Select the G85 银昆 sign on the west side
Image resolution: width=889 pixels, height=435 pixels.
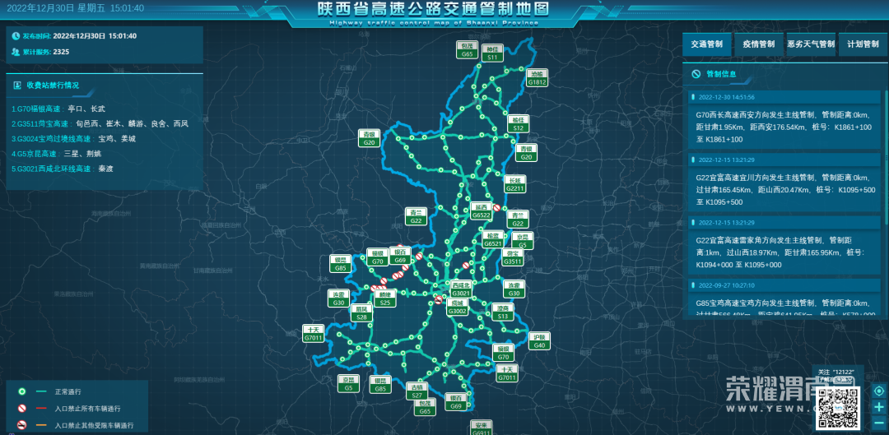click(x=340, y=264)
